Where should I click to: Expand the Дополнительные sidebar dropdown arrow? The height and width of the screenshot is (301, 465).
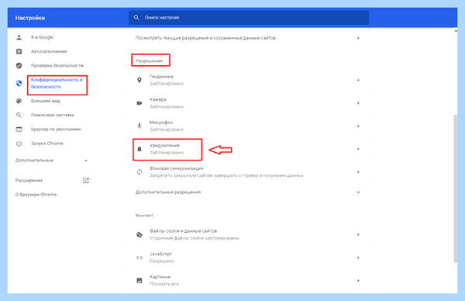(x=86, y=161)
